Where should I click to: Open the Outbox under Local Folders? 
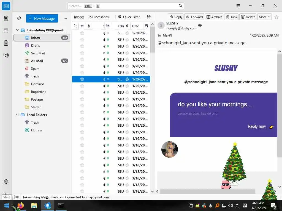42,130
